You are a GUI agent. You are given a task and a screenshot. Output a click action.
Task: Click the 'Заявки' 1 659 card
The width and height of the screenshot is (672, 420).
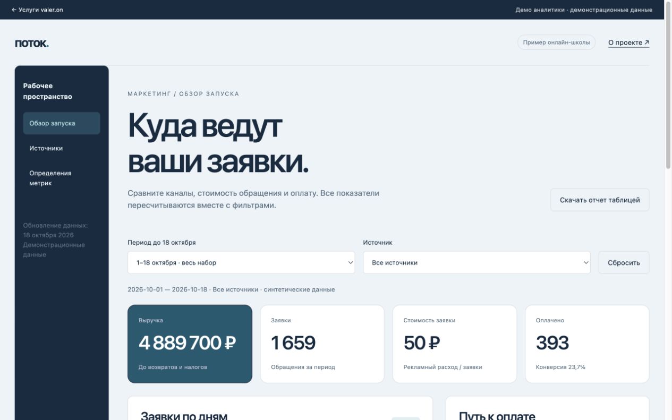click(x=322, y=344)
